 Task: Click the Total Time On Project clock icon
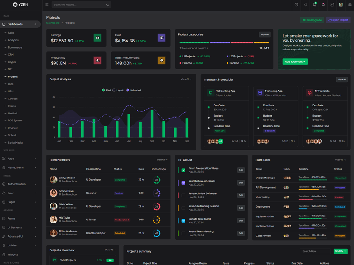tap(162, 60)
